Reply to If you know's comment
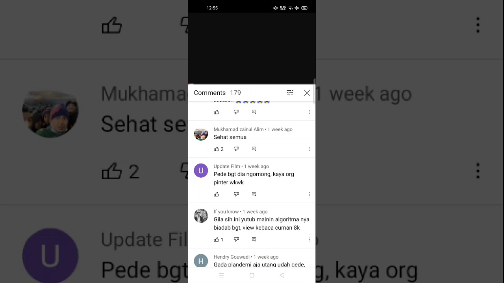The height and width of the screenshot is (283, 504). (254, 239)
